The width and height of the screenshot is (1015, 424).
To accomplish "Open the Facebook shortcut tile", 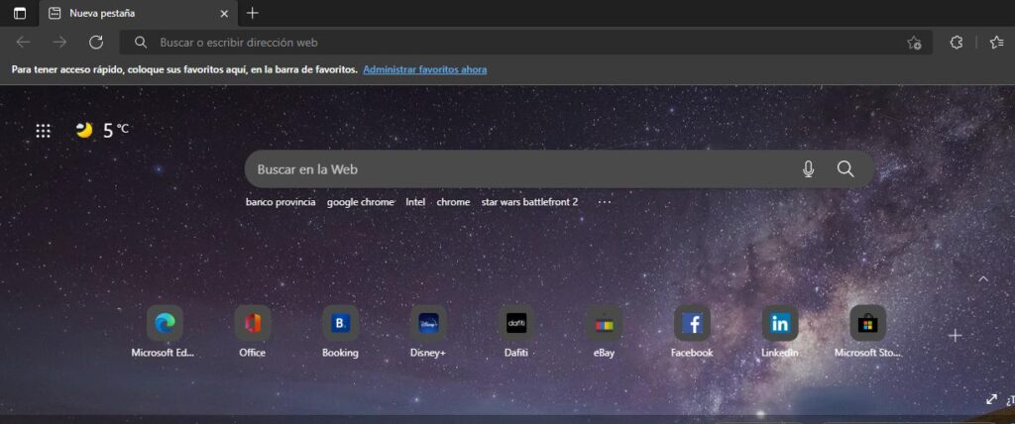I will click(x=692, y=323).
